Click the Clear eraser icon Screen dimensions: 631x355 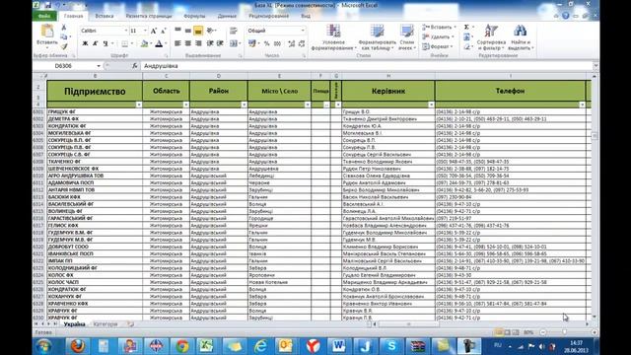click(466, 46)
